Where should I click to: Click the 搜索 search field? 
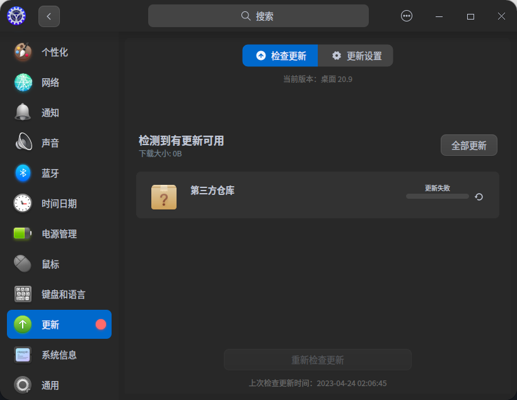coord(258,15)
